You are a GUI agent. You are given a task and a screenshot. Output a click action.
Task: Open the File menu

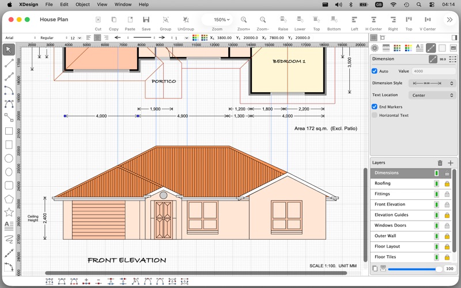pyautogui.click(x=49, y=5)
